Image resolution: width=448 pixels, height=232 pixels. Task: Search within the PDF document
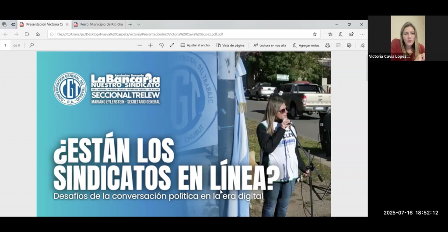(31, 45)
